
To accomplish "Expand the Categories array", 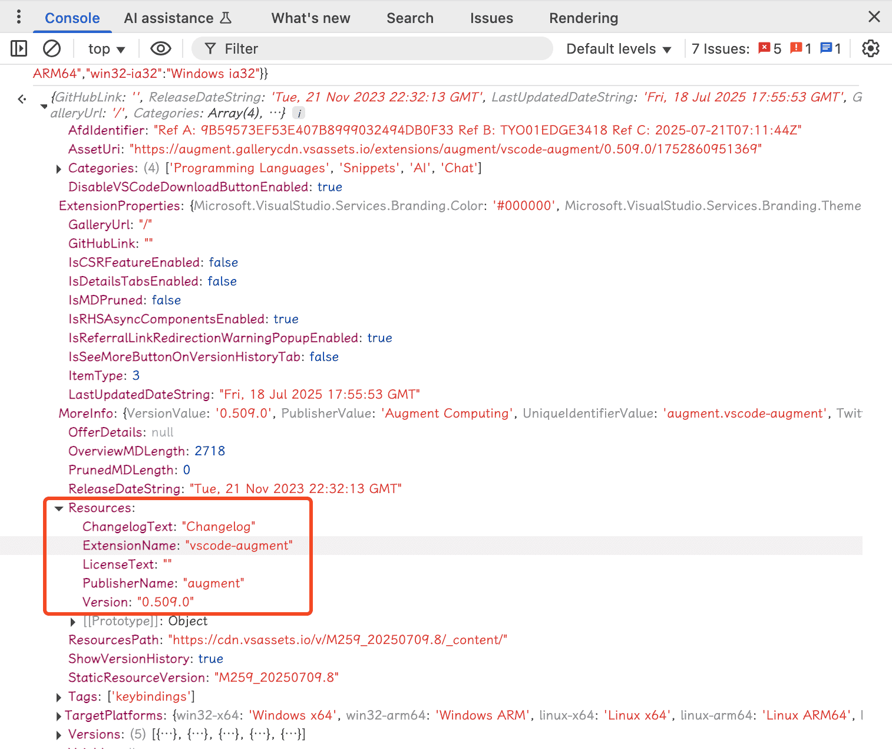I will (x=59, y=169).
